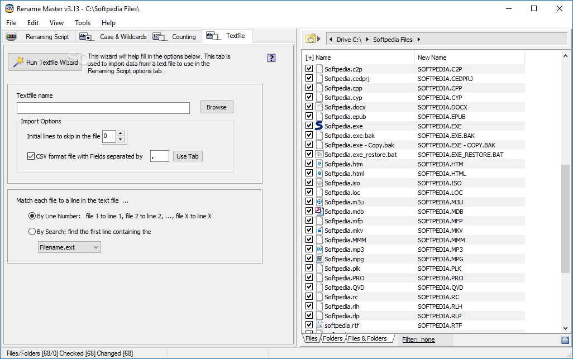
Task: Click the Softpedia.mp3 file icon
Action: click(319, 249)
